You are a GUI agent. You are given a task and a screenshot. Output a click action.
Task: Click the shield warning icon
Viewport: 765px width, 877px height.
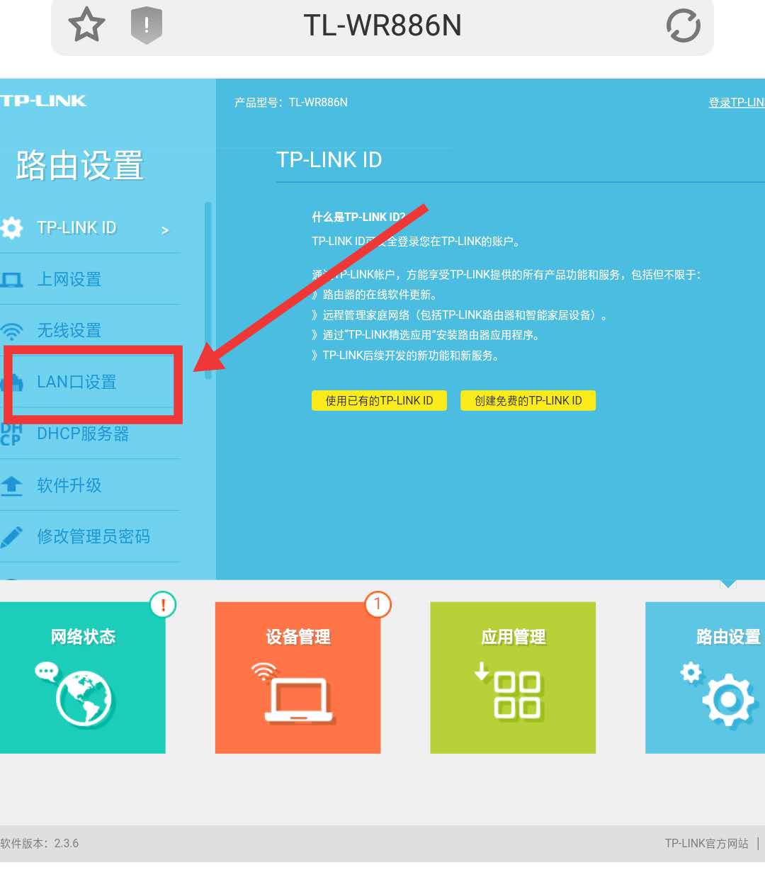click(x=145, y=26)
